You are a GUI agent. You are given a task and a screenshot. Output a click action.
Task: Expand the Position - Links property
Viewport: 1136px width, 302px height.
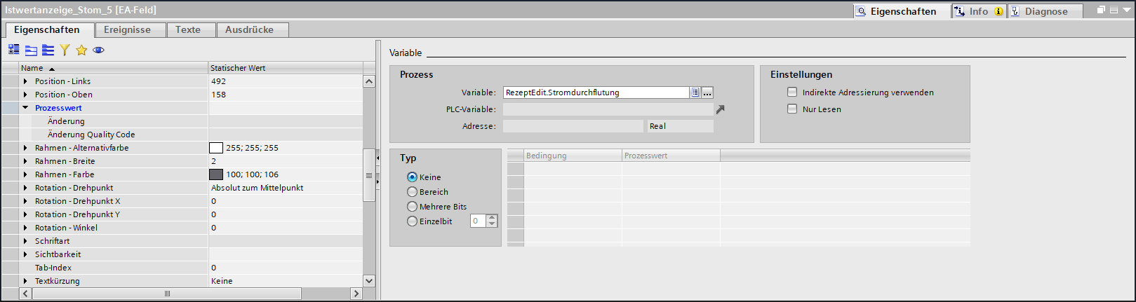25,81
